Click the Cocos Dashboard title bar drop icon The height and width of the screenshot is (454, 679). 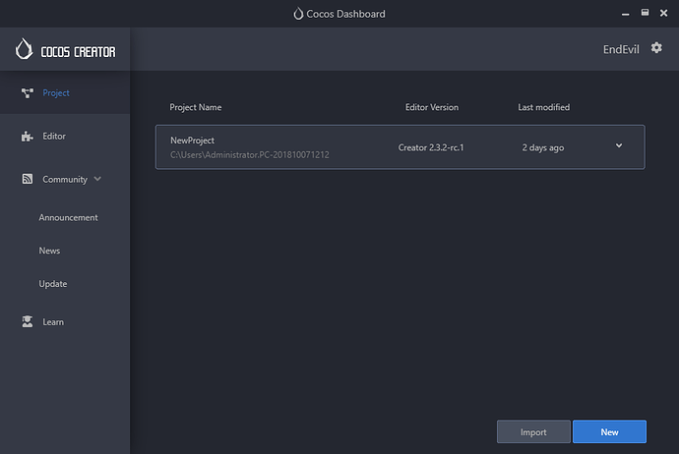(x=298, y=14)
